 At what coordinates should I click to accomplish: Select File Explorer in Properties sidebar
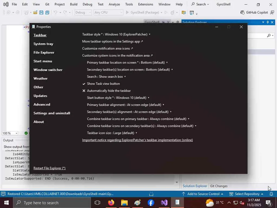pos(44,53)
